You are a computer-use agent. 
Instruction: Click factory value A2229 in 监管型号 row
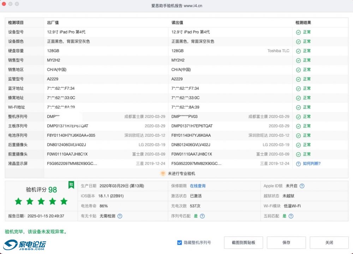tap(53, 79)
